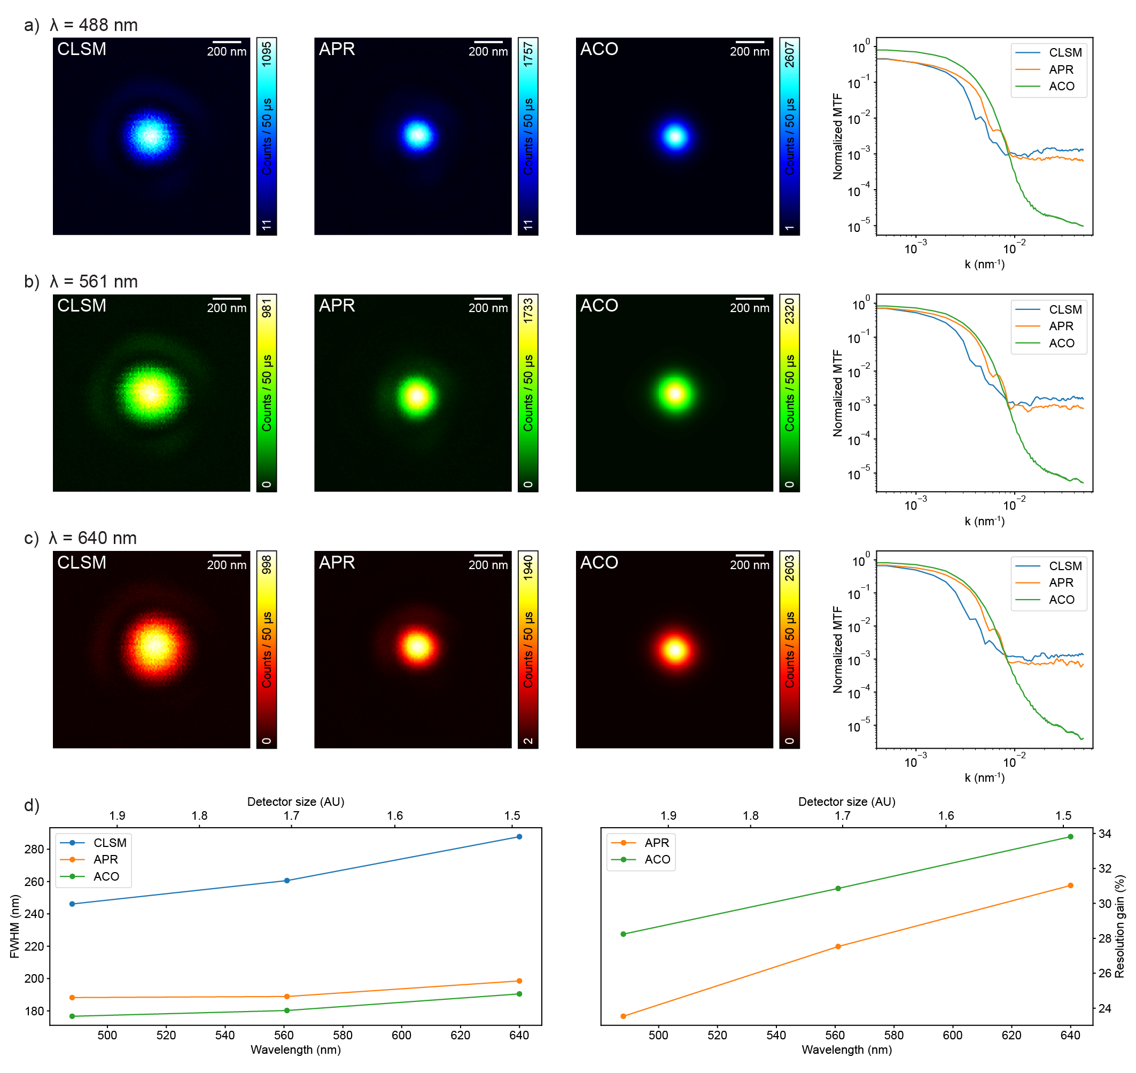Click the ACO point at 488 nm in the resolution gain plot

point(623,934)
